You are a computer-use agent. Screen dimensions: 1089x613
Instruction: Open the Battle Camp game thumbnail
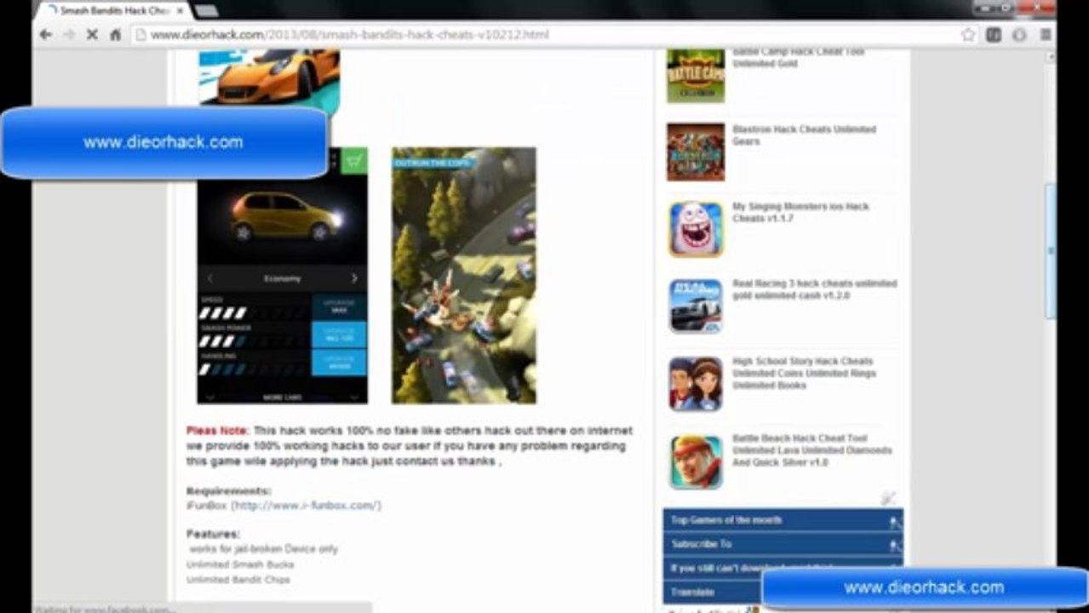click(696, 76)
